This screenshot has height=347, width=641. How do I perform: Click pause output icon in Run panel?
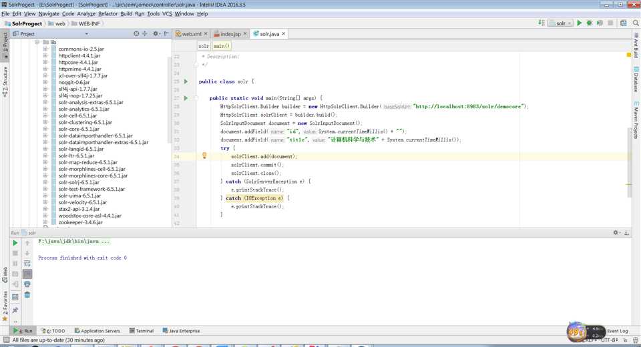[15, 264]
